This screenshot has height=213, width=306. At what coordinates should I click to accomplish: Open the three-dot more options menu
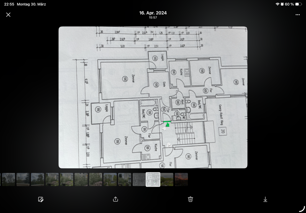coord(298,15)
